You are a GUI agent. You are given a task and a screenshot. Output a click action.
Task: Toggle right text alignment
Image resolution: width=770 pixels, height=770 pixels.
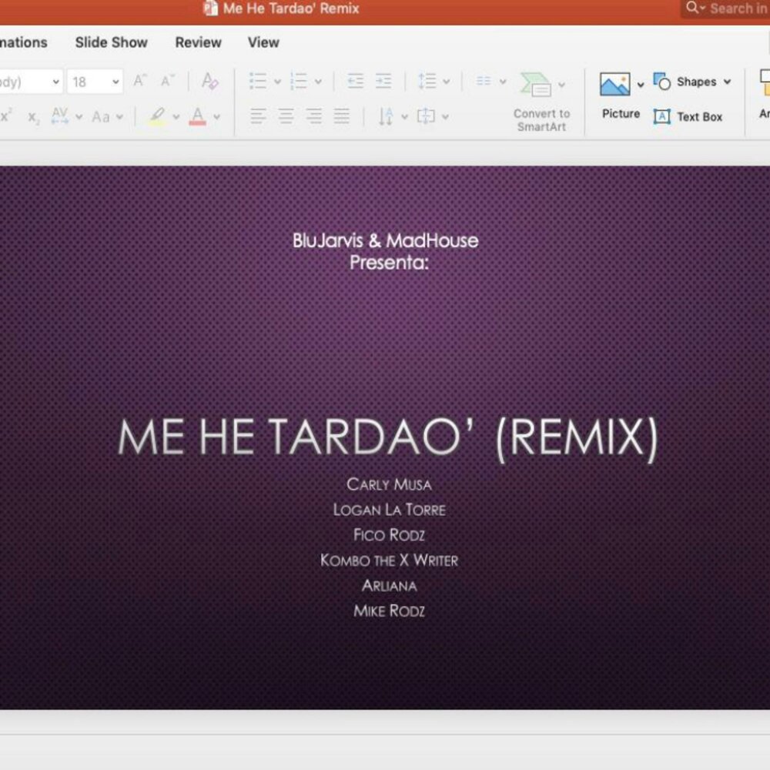pyautogui.click(x=313, y=117)
